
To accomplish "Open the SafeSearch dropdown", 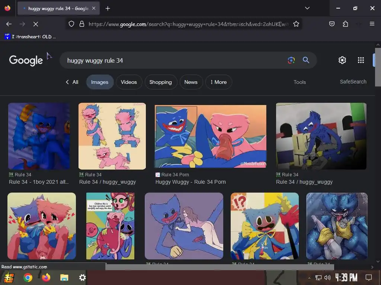I will pyautogui.click(x=353, y=82).
